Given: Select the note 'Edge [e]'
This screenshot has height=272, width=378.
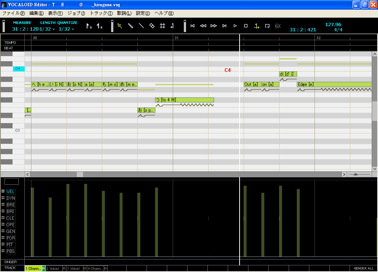Looking at the screenshot, I should pos(334,84).
